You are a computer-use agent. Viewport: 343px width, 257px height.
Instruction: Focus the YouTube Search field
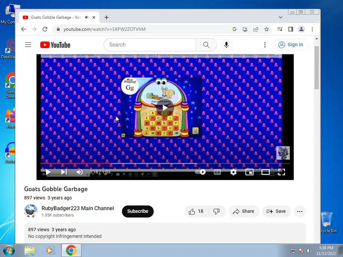point(150,45)
